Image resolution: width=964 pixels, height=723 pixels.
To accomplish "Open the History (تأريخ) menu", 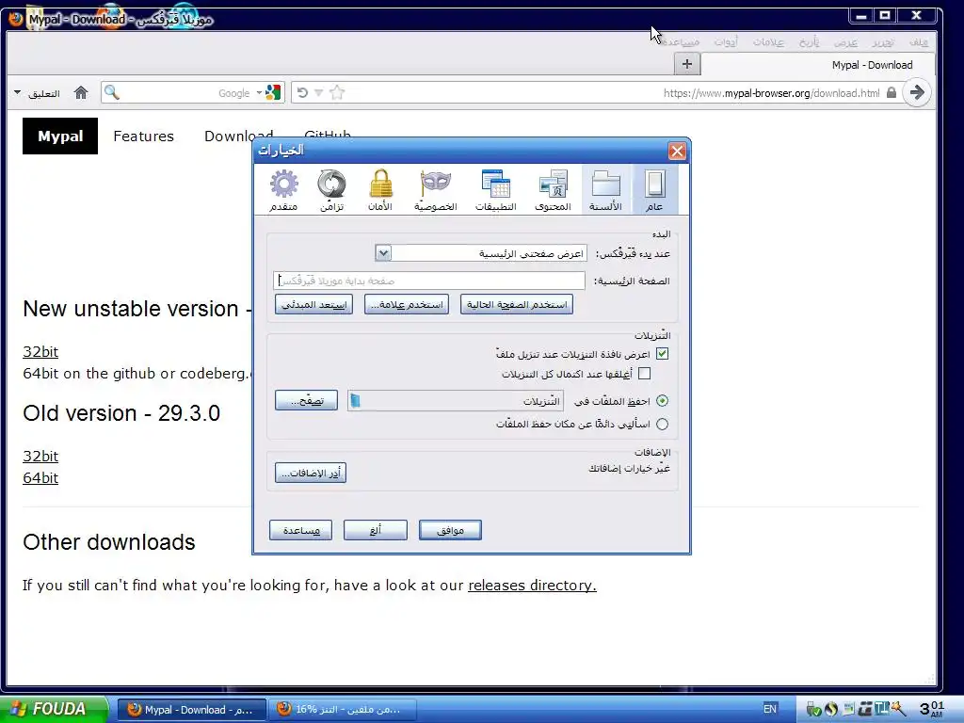I will click(x=809, y=41).
